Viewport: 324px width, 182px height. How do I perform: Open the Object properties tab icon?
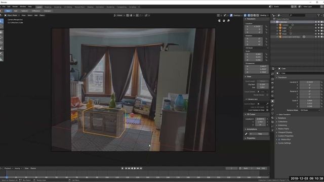(272, 101)
